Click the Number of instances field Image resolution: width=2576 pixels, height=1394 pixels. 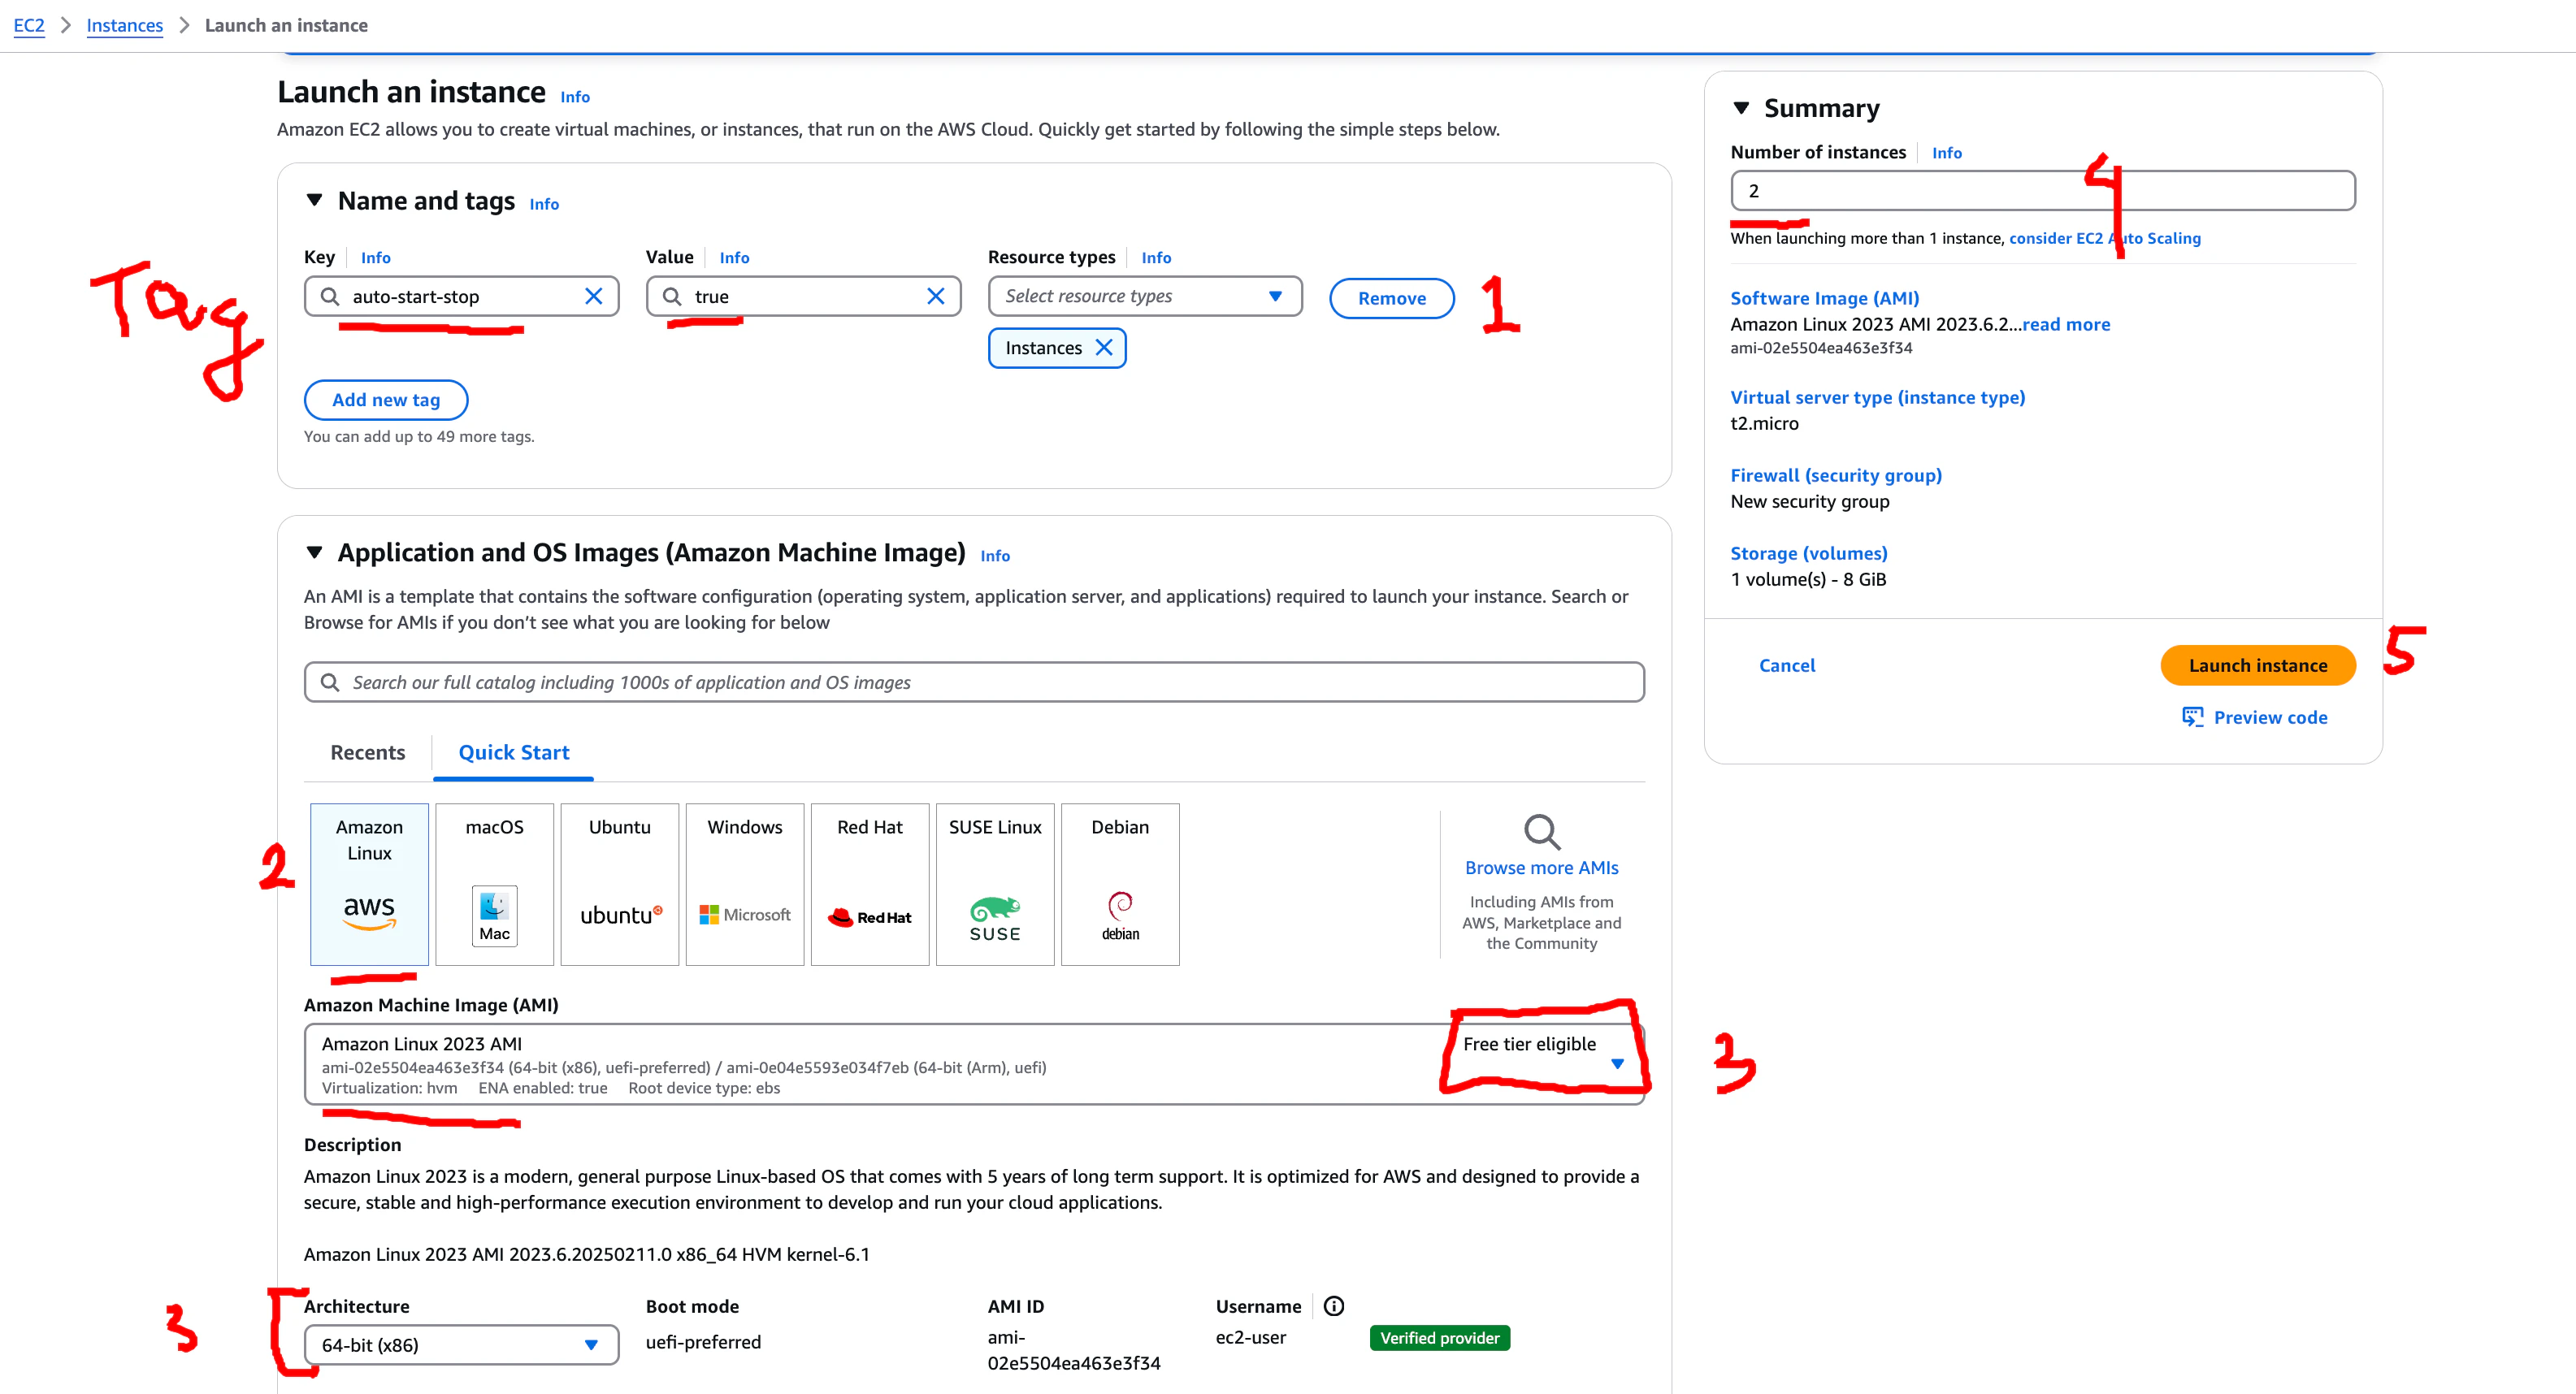(2043, 190)
